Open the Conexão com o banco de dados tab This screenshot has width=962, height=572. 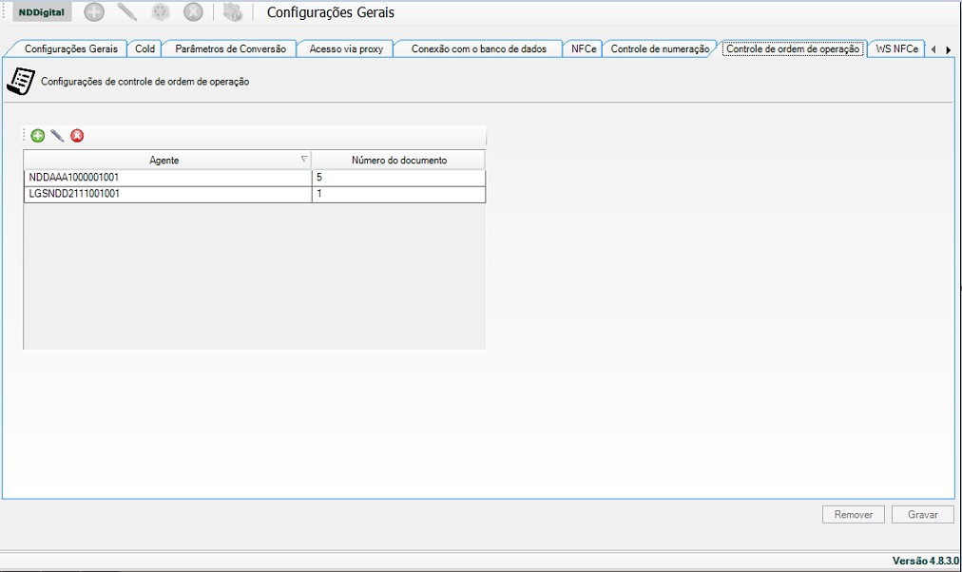click(478, 48)
